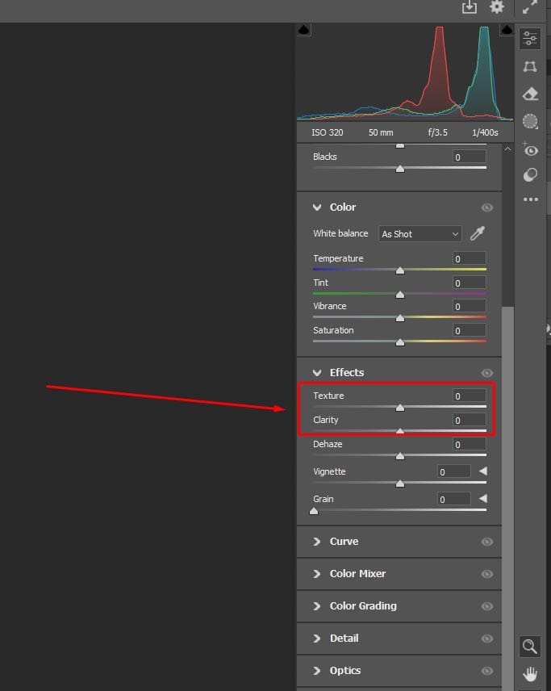Open the Masking circle tool

coord(530,121)
